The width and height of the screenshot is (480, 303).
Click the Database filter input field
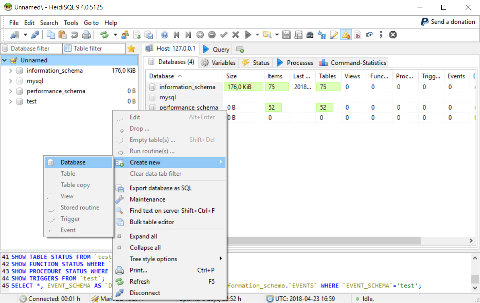(32, 48)
